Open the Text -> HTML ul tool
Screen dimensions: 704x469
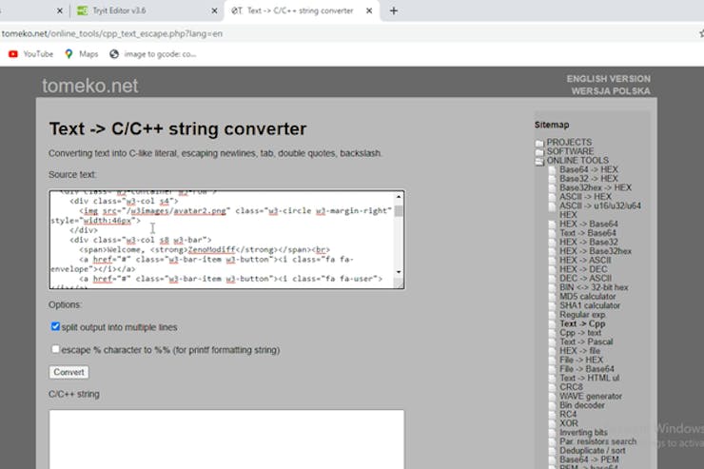click(x=589, y=378)
